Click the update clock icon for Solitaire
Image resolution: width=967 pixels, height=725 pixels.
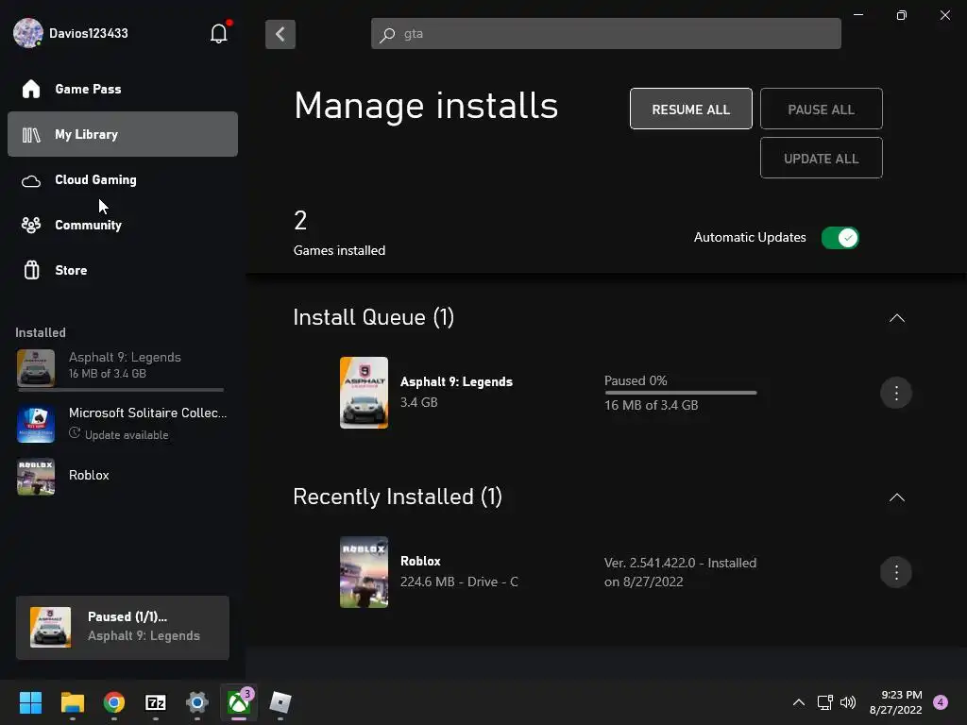tap(75, 433)
